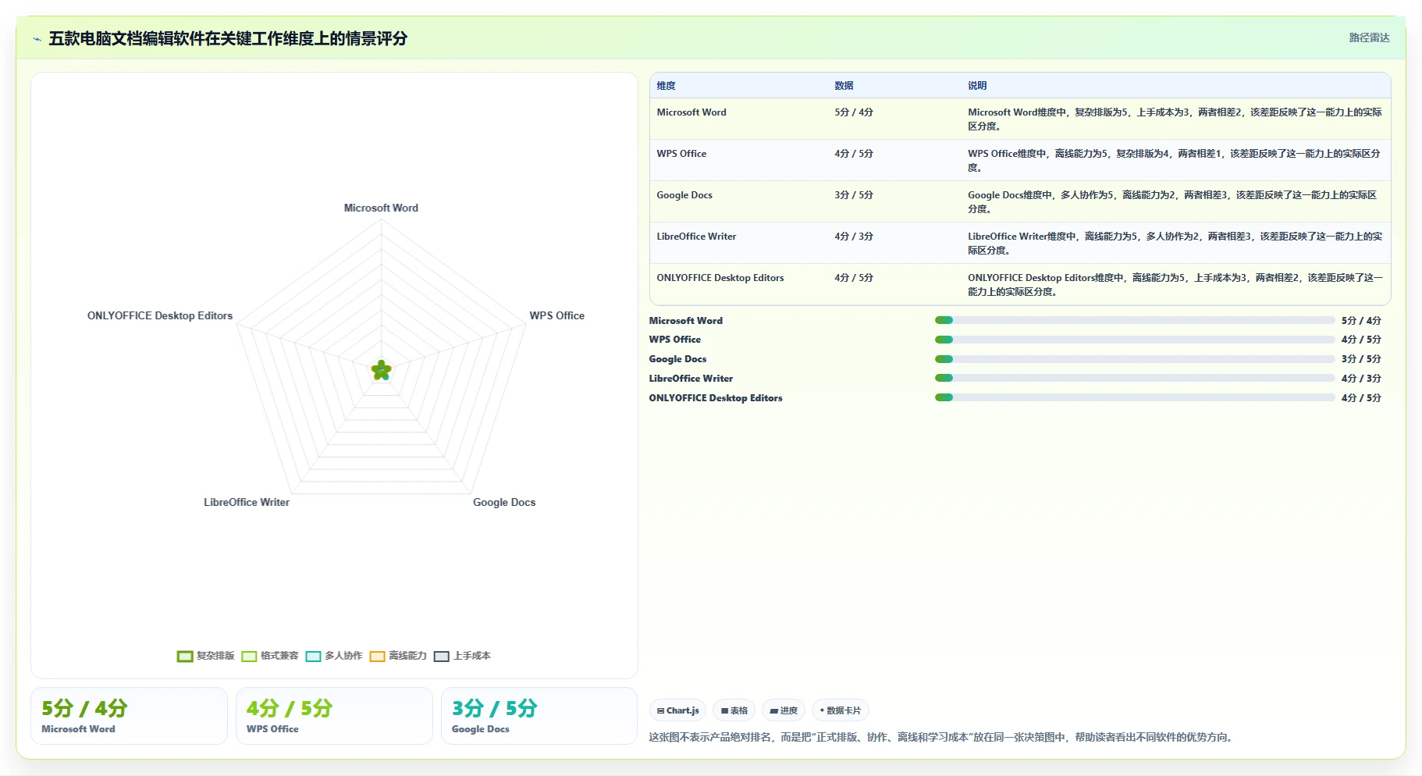The width and height of the screenshot is (1422, 776).
Task: Open the WPS Office 4分 / 5分 stat card
Action: click(334, 716)
